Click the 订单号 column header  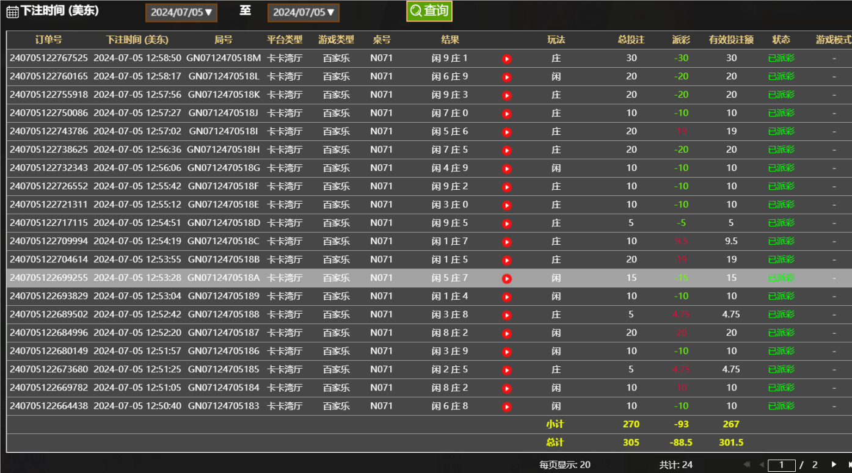(49, 40)
